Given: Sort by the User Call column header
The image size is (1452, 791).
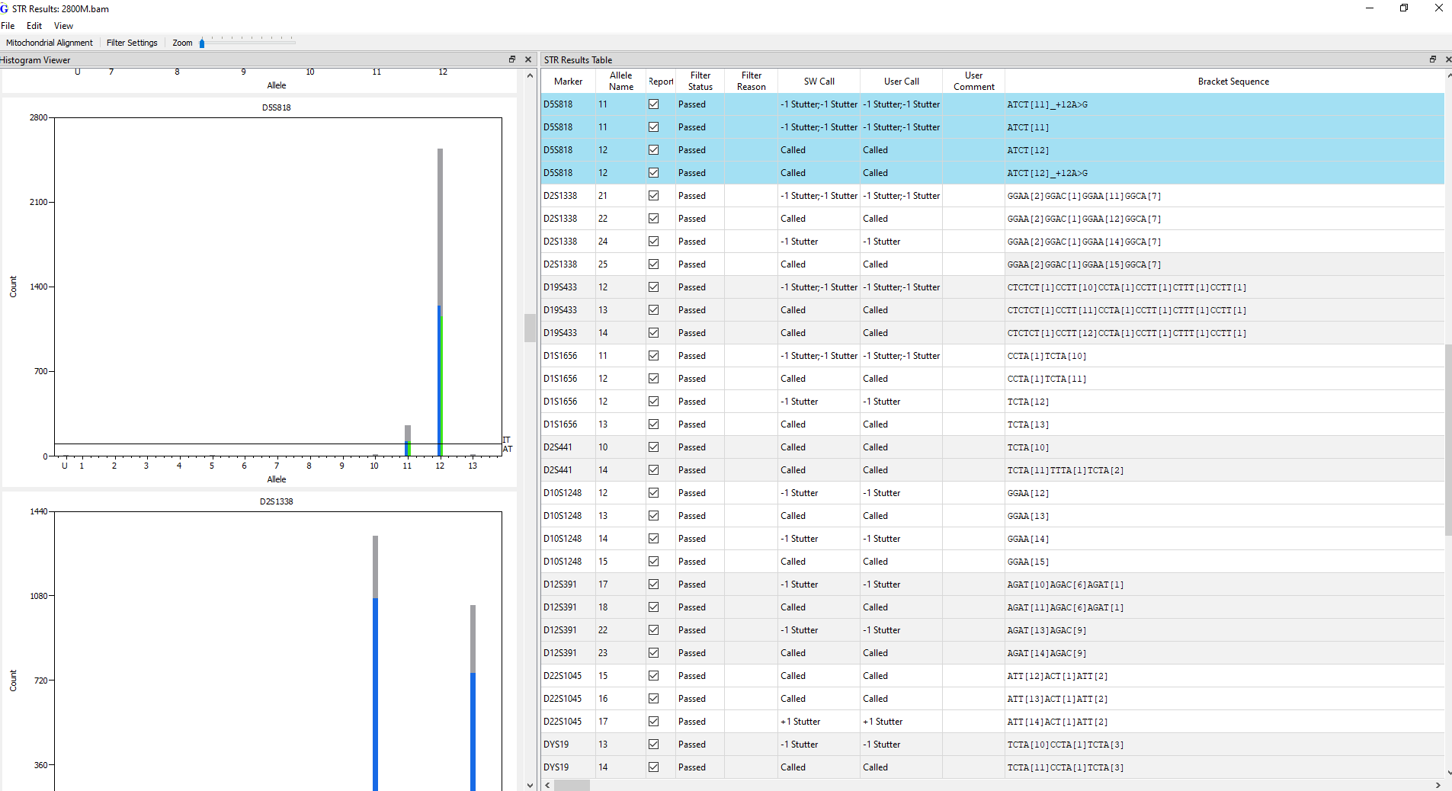Looking at the screenshot, I should tap(902, 82).
